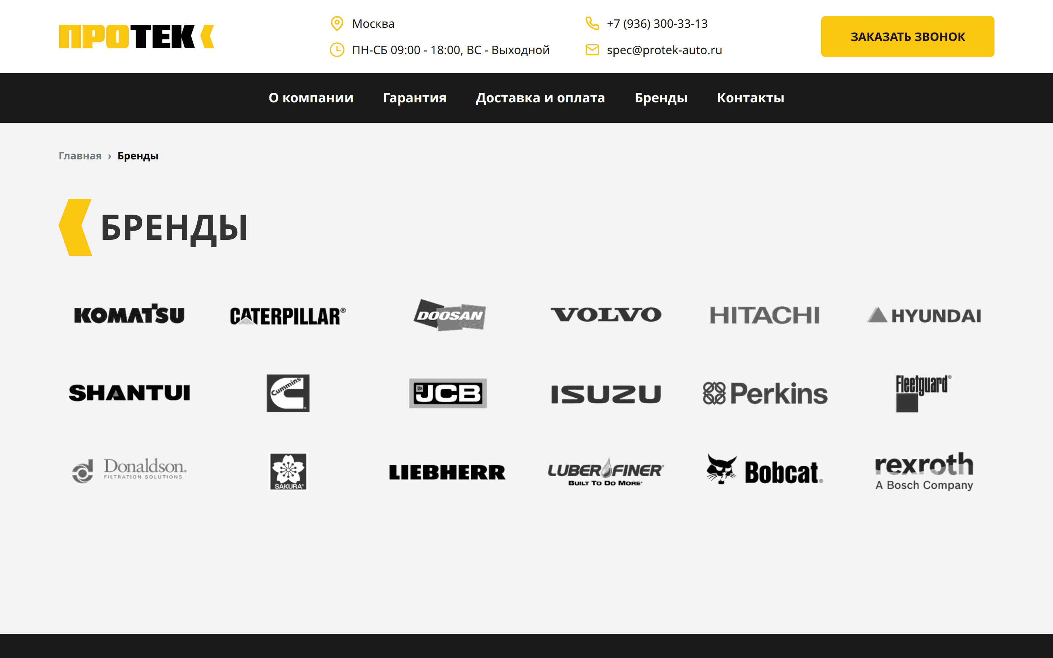This screenshot has width=1053, height=658.
Task: Open the Caterpillar brand logo
Action: coord(288,316)
